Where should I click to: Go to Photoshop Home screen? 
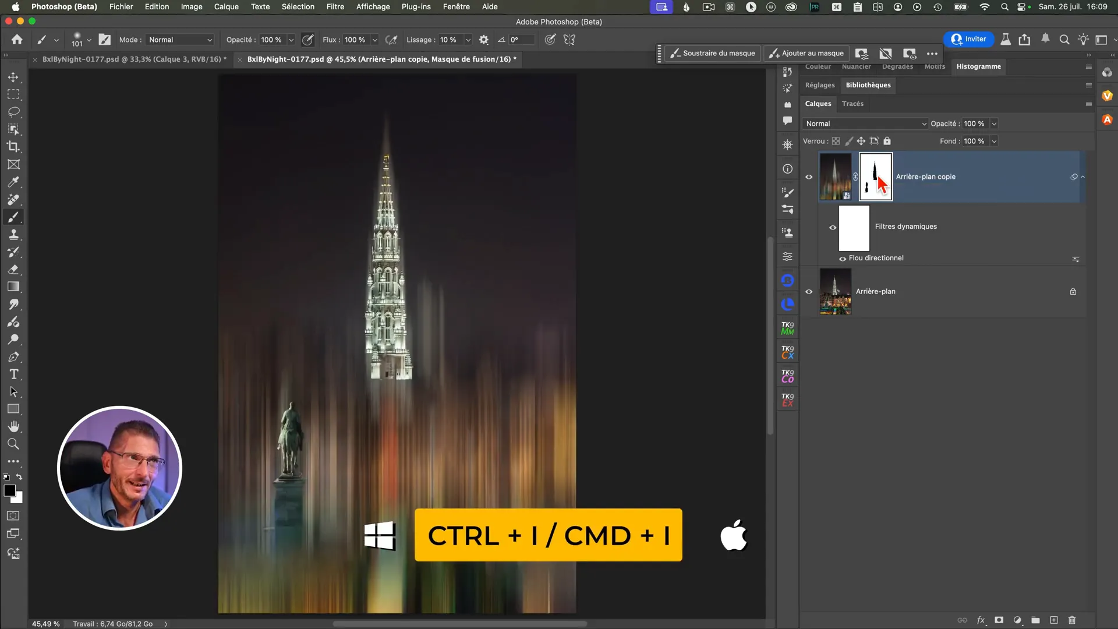click(17, 40)
